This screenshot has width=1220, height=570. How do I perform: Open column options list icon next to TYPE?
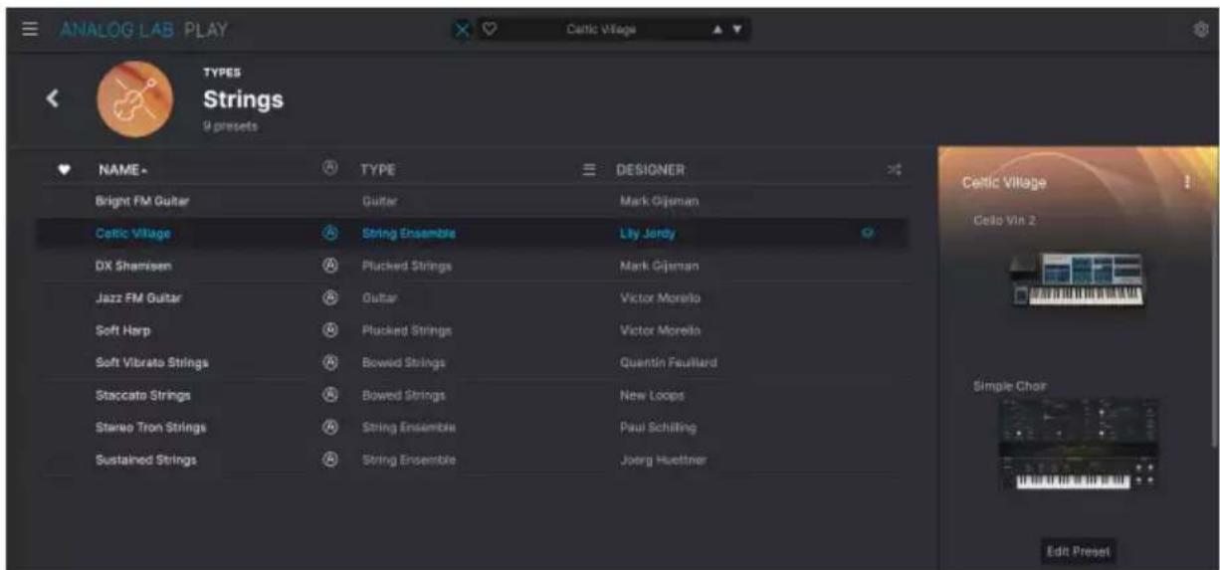pyautogui.click(x=589, y=170)
